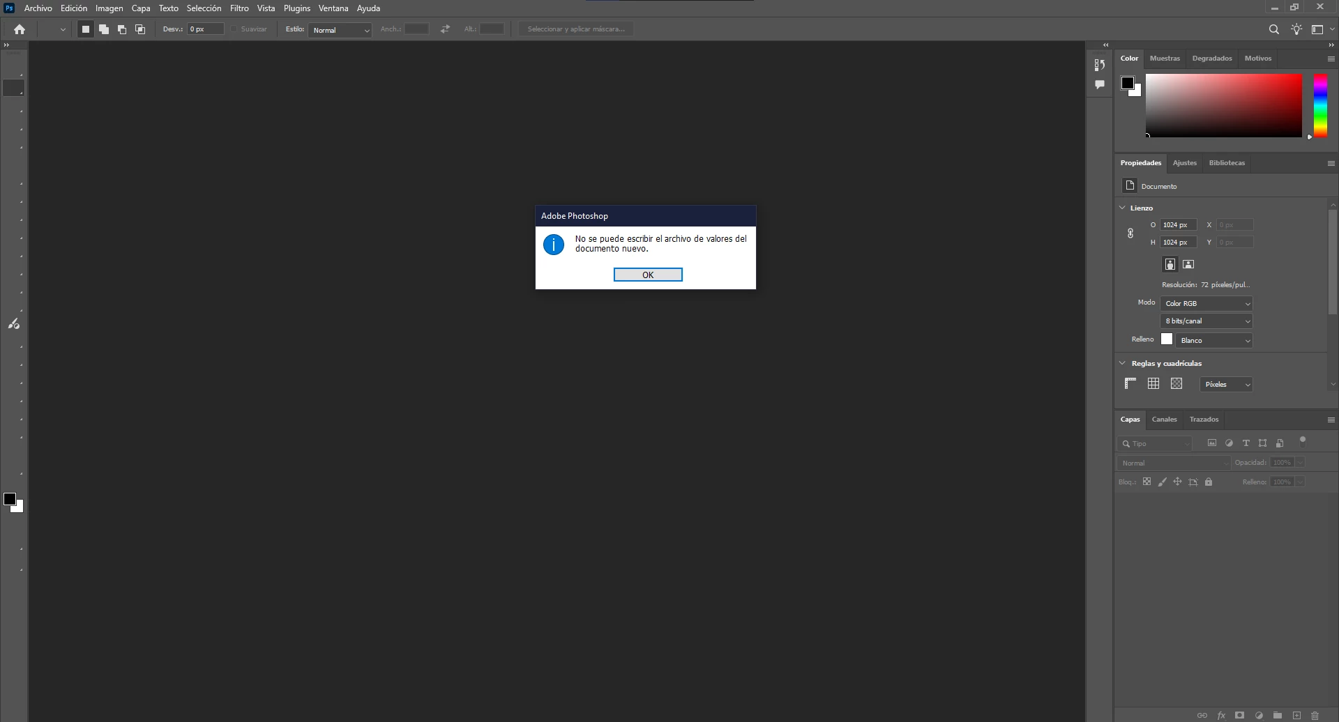1339x722 pixels.
Task: Choose New selection mode icon
Action: click(x=86, y=29)
